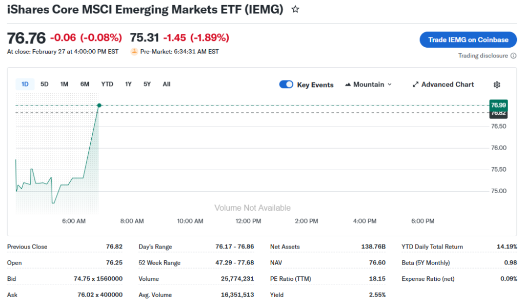Toggle the Key Events switch
The width and height of the screenshot is (525, 308).
286,85
